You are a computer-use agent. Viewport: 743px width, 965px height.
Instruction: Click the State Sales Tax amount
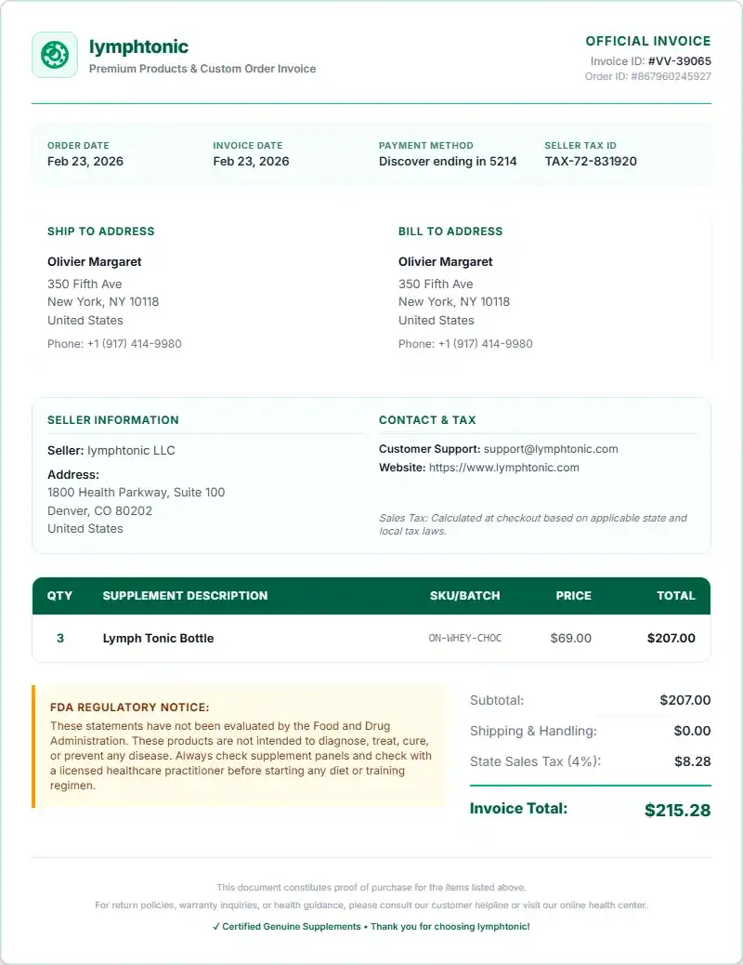(x=693, y=761)
